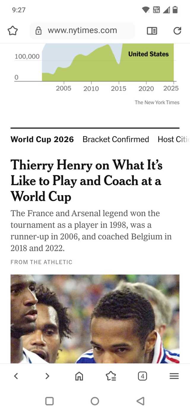Open the Host Cities tab
The image size is (190, 412).
[173, 139]
